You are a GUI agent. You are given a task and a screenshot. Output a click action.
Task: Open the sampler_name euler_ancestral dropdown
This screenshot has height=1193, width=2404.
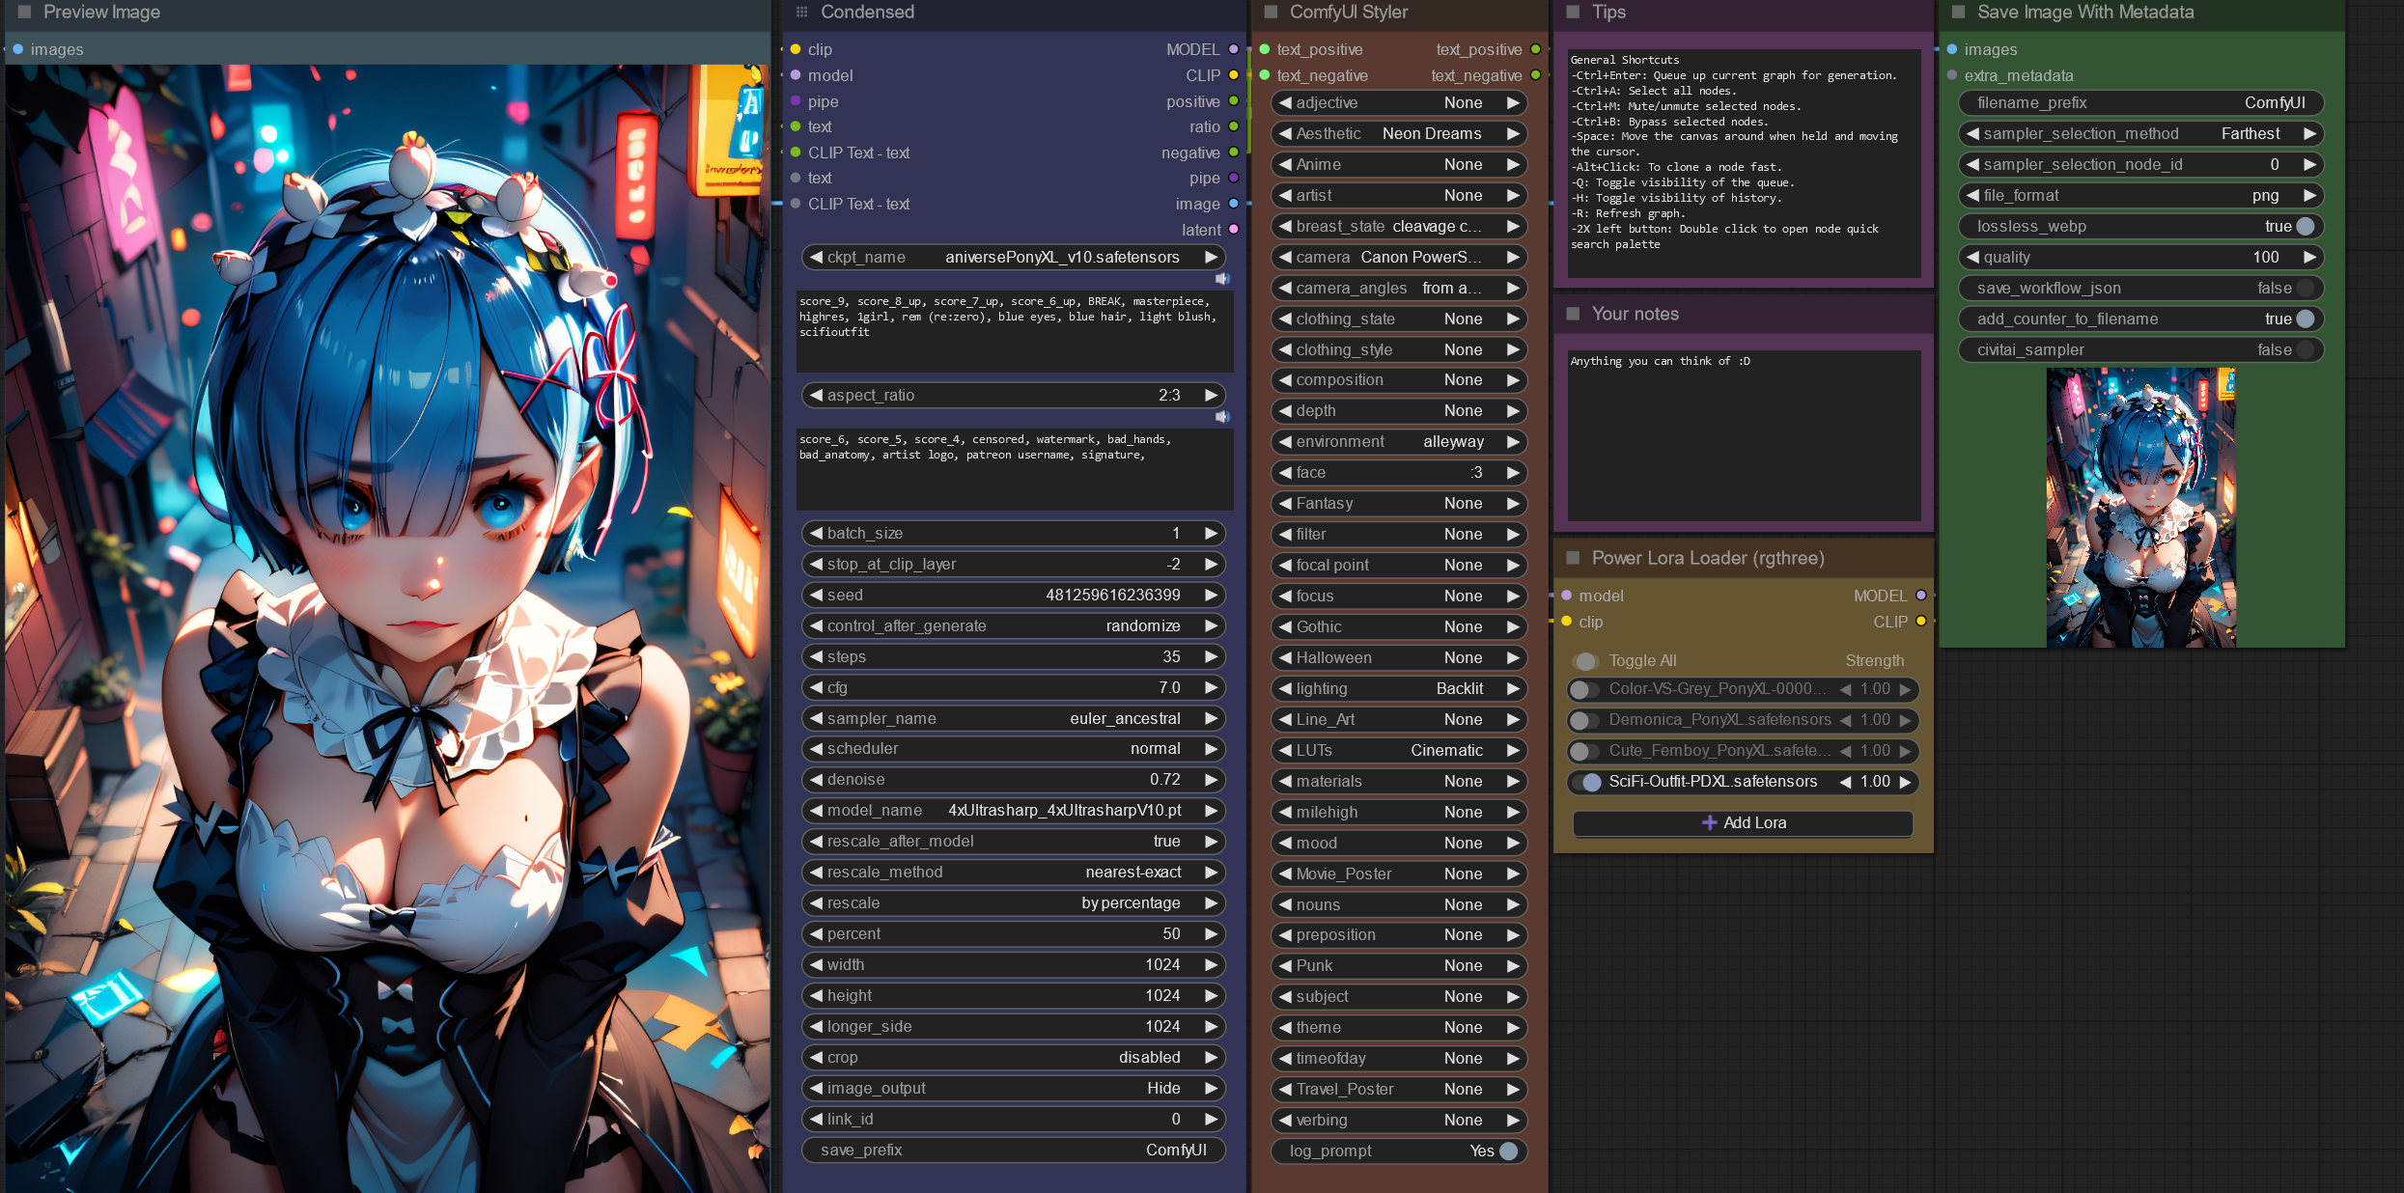tap(1125, 718)
